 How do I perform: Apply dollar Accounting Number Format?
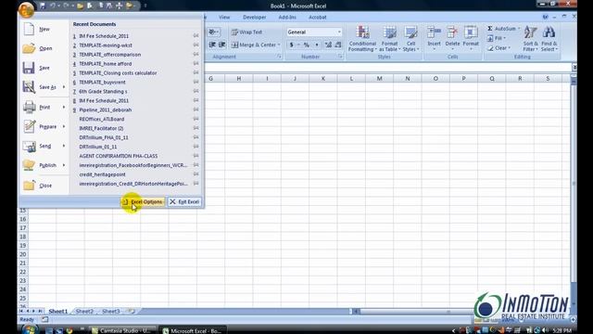(x=291, y=45)
